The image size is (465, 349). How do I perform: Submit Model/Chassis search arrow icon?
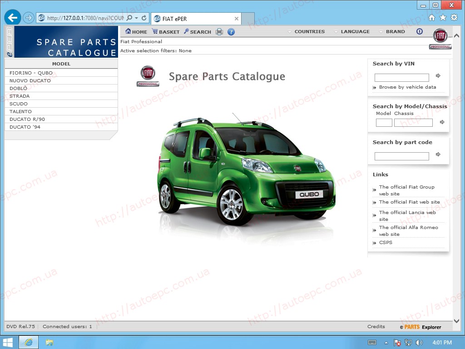(442, 122)
